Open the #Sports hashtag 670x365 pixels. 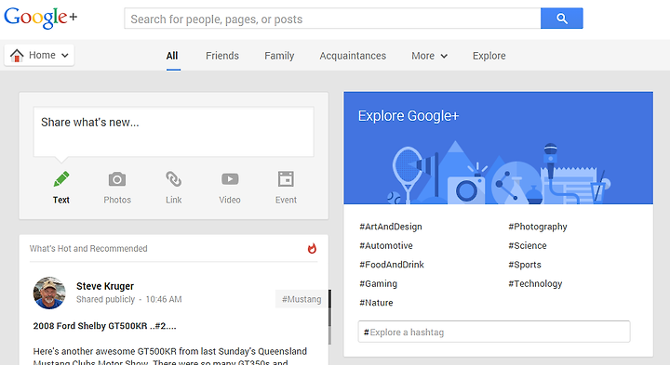coord(525,265)
